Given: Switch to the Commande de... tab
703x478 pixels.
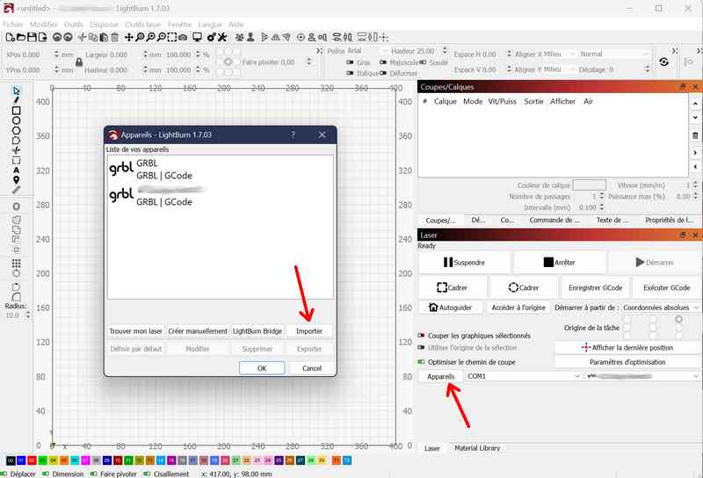Looking at the screenshot, I should [554, 221].
